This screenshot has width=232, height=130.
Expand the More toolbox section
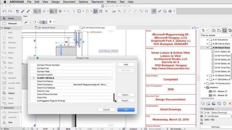[2, 129]
